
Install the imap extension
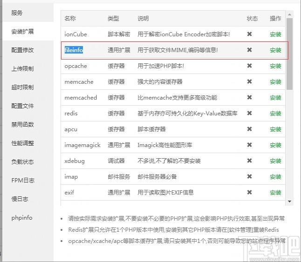pos(275,177)
